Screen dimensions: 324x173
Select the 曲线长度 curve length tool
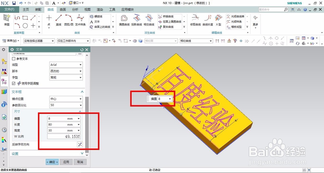tap(208, 20)
